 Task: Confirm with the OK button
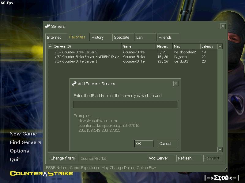coord(144,143)
